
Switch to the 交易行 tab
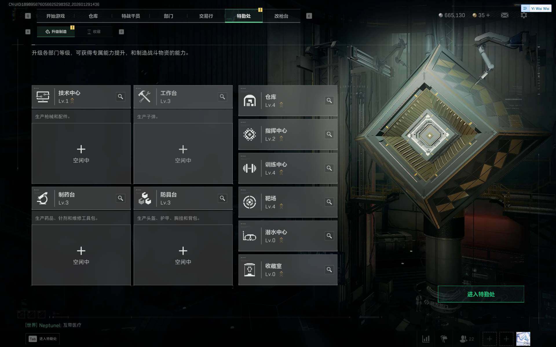tap(206, 16)
